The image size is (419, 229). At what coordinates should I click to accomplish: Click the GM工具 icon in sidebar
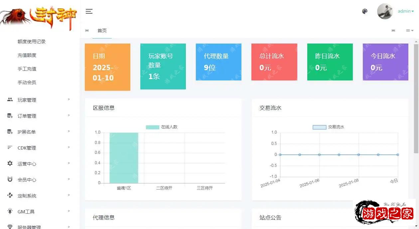point(10,211)
